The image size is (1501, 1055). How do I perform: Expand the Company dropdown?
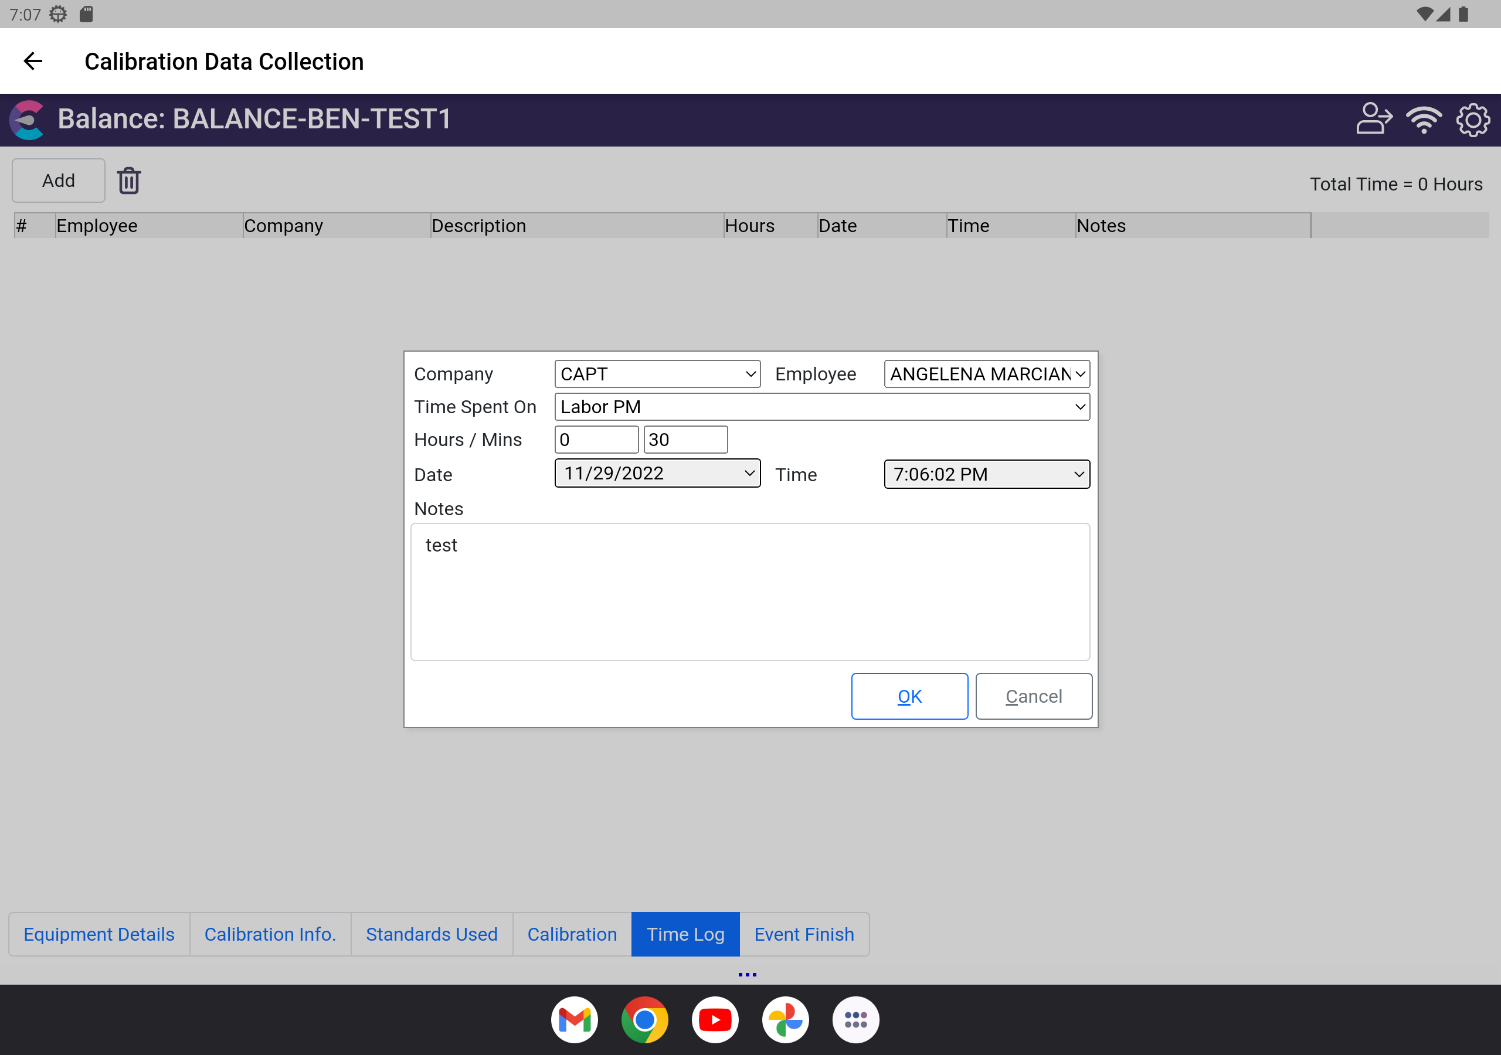pyautogui.click(x=657, y=374)
